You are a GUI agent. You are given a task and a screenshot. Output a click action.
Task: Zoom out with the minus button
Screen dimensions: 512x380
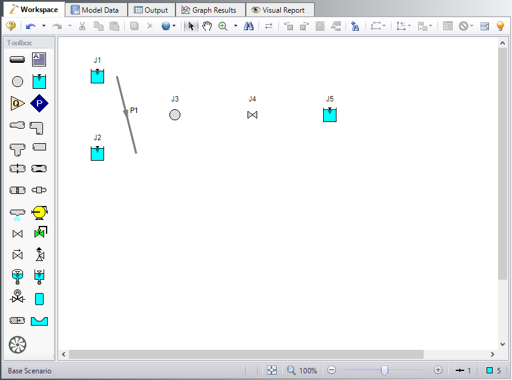pyautogui.click(x=332, y=370)
